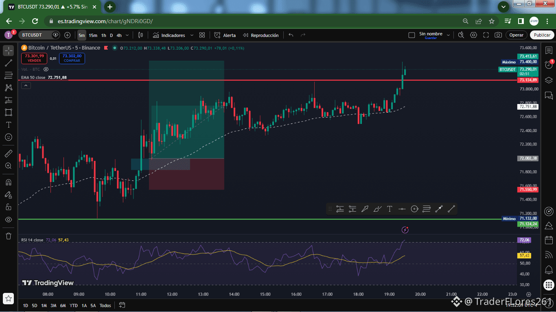The image size is (556, 312).
Task: Select the brush tool in floating toolbar
Action: 377,209
